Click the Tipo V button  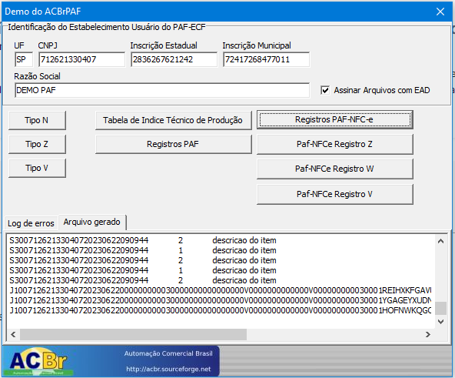pyautogui.click(x=37, y=168)
